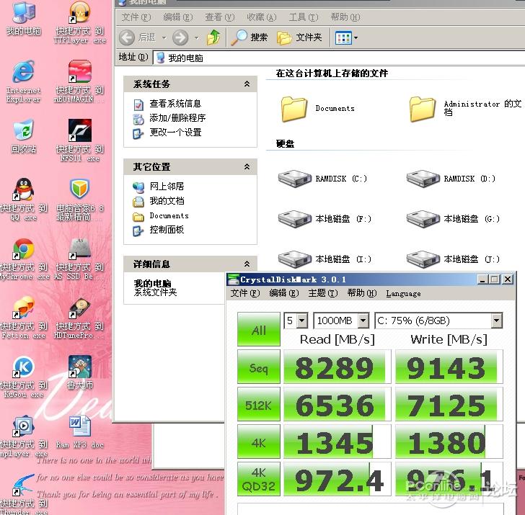
Task: Open Internet Explorer desktop icon
Action: (x=23, y=71)
